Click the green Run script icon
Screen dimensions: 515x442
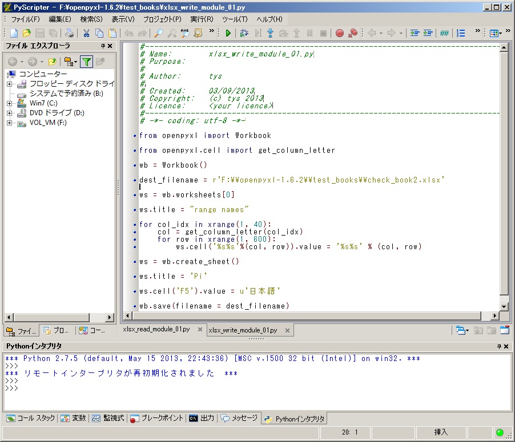228,33
